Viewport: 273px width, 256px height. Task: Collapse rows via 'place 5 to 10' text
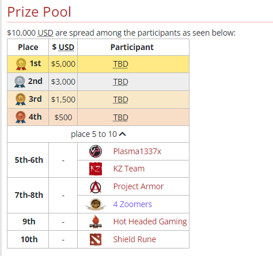point(94,134)
